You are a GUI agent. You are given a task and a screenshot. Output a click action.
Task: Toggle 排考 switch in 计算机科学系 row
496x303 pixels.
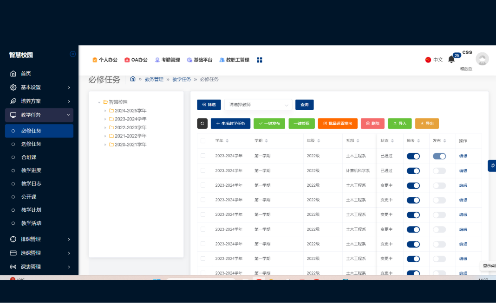413,171
